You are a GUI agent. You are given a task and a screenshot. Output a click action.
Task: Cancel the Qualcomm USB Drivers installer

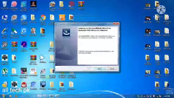click(112, 69)
